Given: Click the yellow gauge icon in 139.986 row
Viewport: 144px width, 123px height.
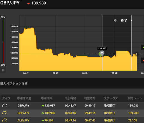Looking at the screenshot, I should click(5, 113).
